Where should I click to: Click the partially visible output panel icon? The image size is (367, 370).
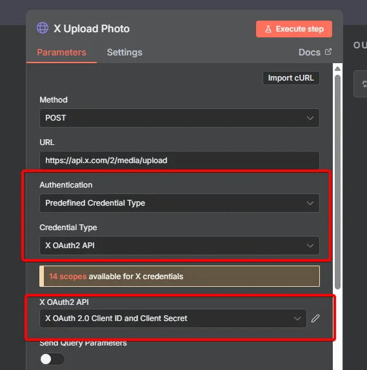click(x=363, y=84)
